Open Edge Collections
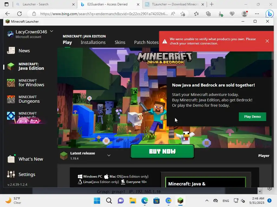The height and width of the screenshot is (207, 277). (x=208, y=14)
